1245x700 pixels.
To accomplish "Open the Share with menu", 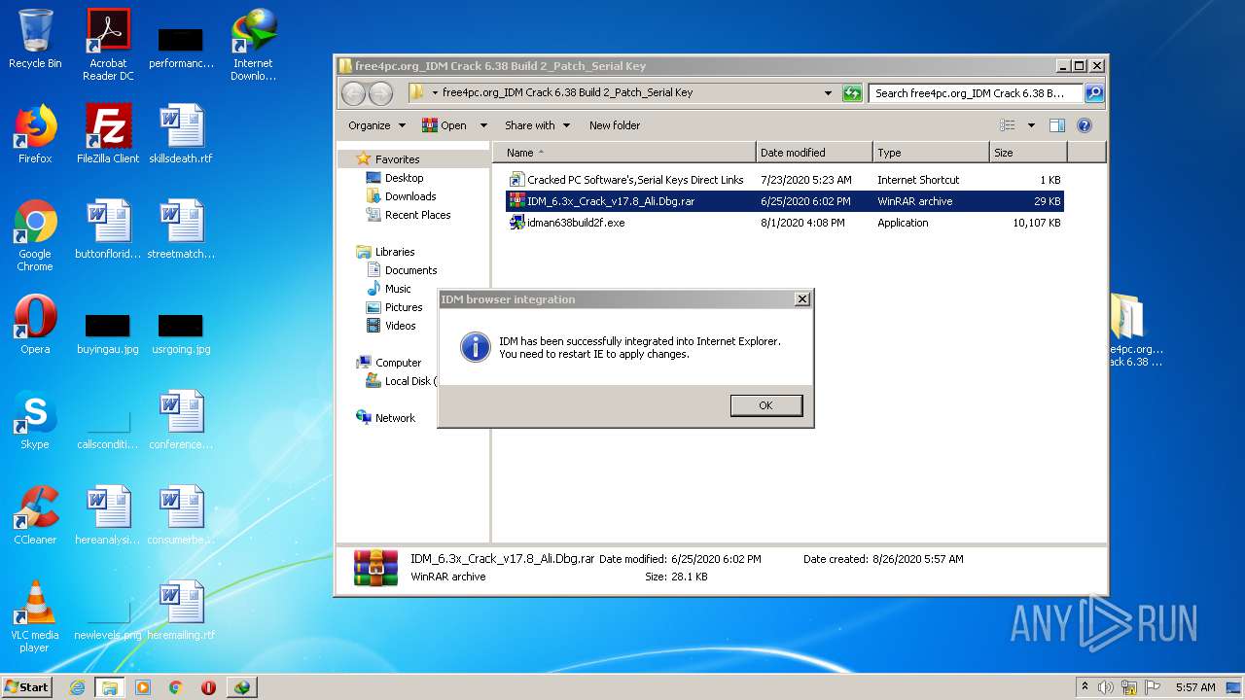I will pyautogui.click(x=537, y=125).
